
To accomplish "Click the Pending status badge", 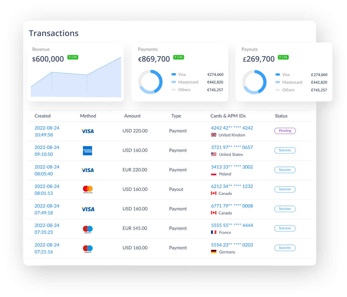I will coord(285,131).
